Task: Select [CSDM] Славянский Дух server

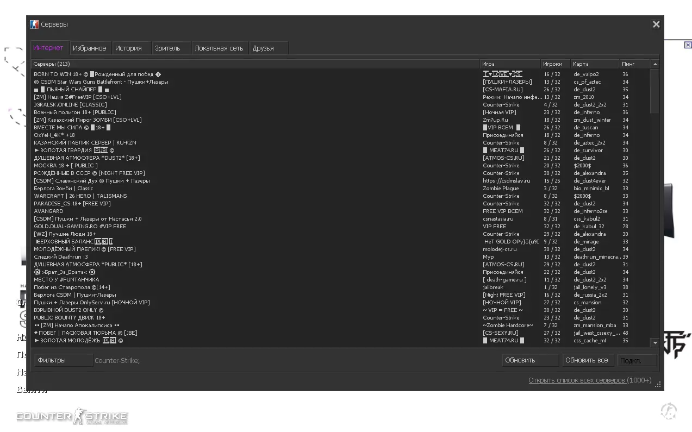Action: point(341,181)
